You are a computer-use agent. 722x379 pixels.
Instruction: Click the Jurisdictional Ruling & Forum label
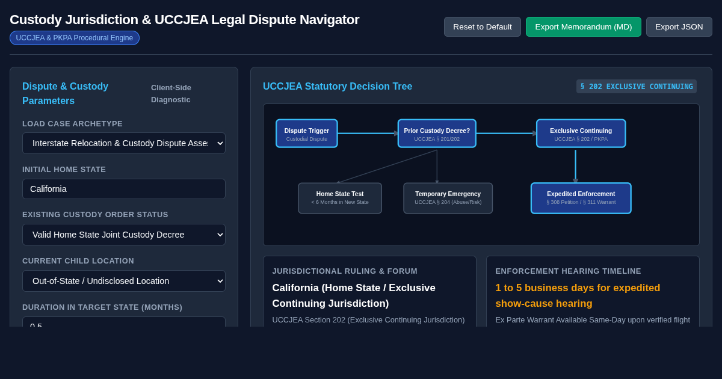[345, 271]
